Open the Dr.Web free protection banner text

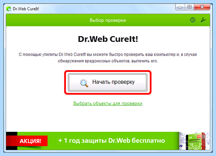click(112, 140)
